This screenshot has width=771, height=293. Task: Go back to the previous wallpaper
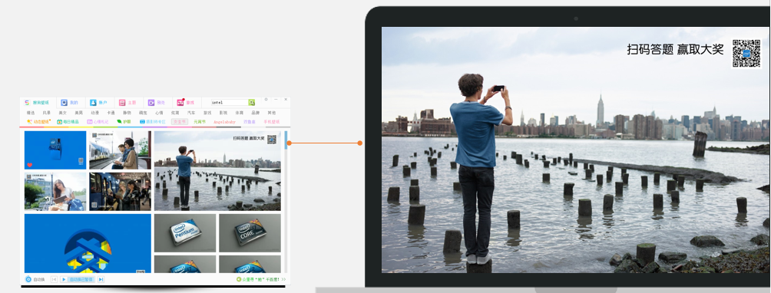(x=54, y=279)
